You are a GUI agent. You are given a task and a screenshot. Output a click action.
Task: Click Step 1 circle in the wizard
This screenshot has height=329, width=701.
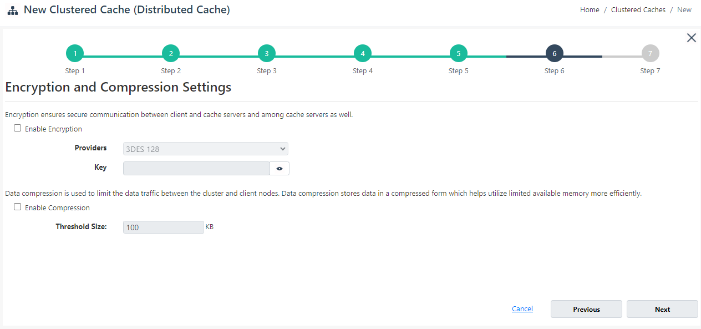click(75, 53)
